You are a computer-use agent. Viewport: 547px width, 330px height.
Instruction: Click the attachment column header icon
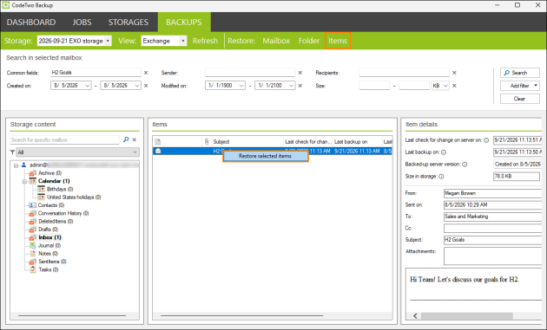click(207, 142)
